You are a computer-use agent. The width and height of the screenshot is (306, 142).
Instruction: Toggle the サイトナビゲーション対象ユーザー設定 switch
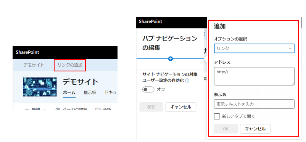148,90
